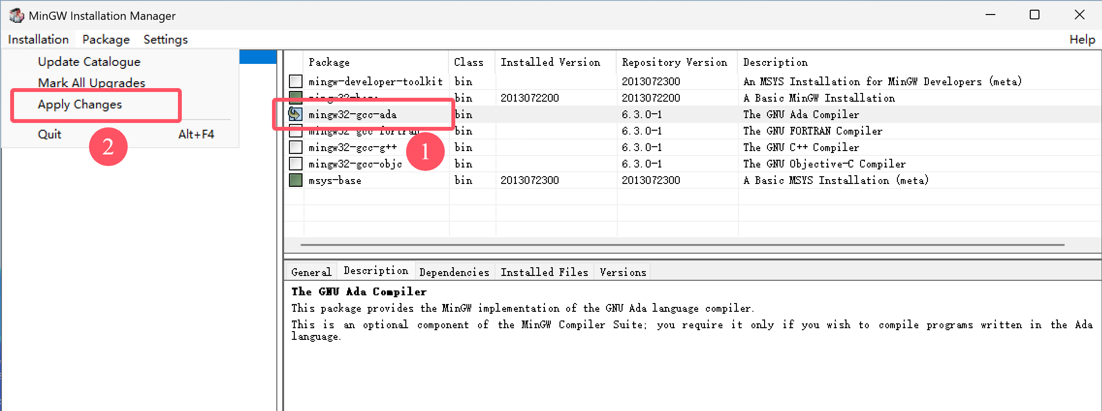Open the Installation menu

[38, 40]
